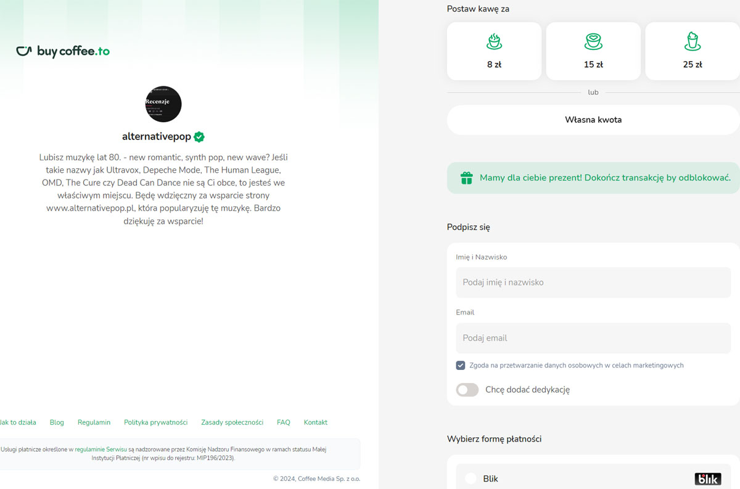Focus the Imię i Nazwisko input field
Image resolution: width=740 pixels, height=489 pixels.
593,282
